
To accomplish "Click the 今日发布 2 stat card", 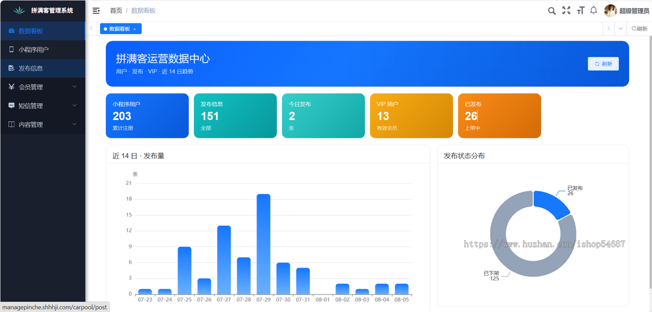I will point(323,116).
